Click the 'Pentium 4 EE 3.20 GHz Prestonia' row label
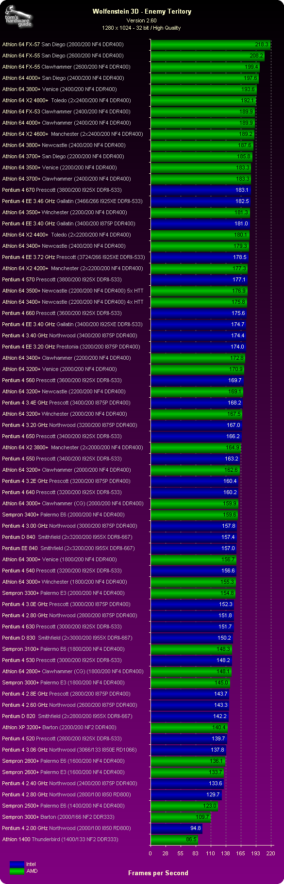 point(71,347)
